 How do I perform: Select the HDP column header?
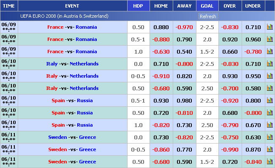click(138, 6)
